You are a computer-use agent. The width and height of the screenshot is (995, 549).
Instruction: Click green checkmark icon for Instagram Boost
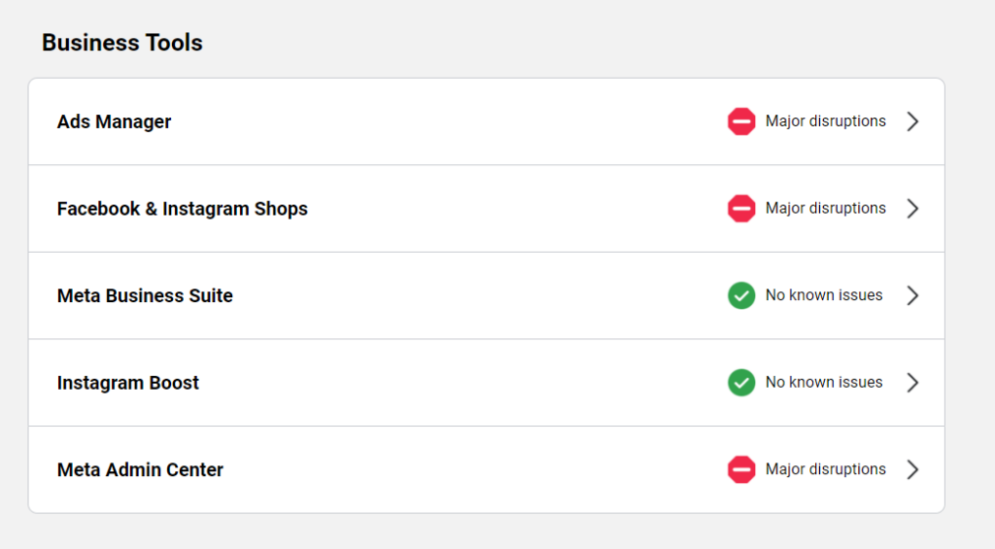pyautogui.click(x=741, y=383)
